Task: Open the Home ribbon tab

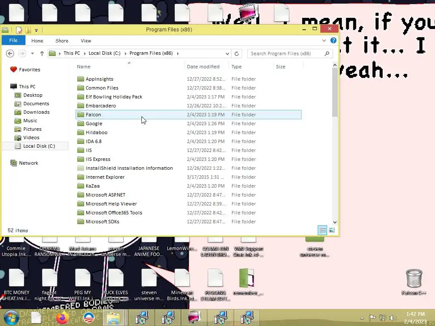Action: point(37,41)
